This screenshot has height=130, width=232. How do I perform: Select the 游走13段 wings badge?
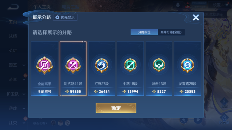click(x=159, y=65)
